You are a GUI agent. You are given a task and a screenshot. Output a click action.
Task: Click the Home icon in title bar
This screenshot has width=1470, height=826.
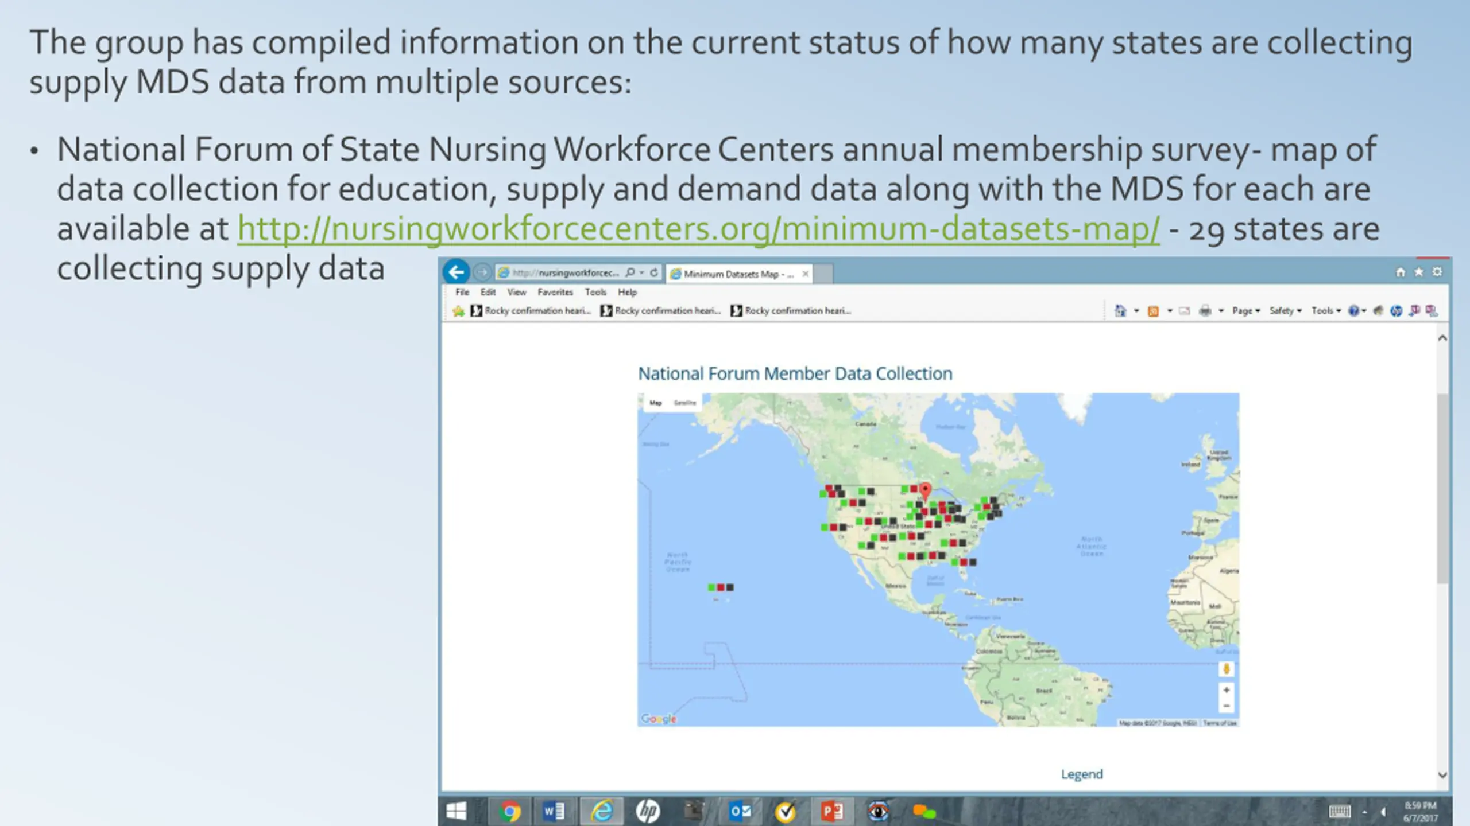(x=1401, y=272)
